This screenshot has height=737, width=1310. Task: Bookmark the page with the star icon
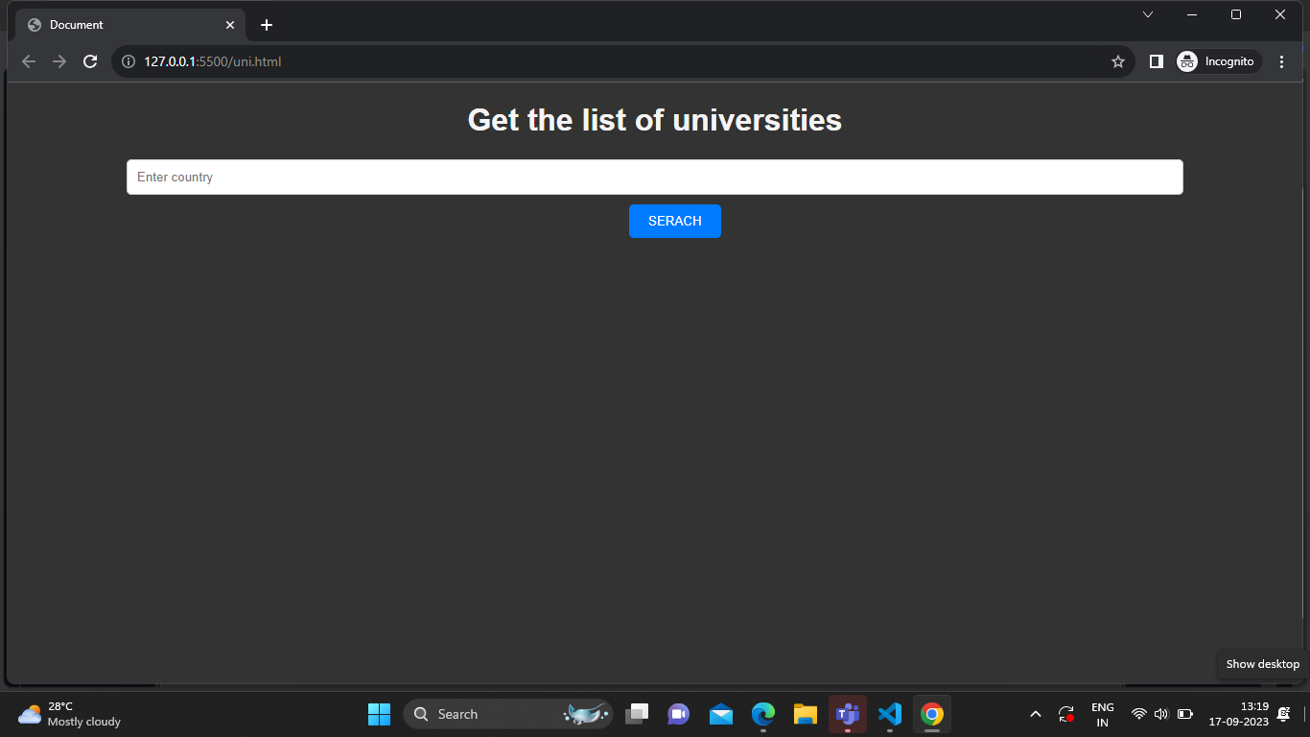point(1117,60)
